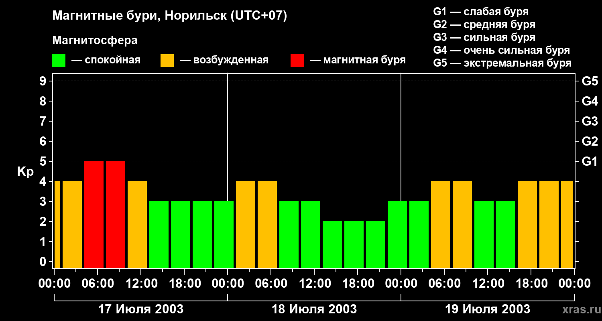Viewport: 602px width, 321px height.
Task: Select the chart title 'Магнитные бури, Норильск (UTC+07)'
Action: pyautogui.click(x=170, y=16)
